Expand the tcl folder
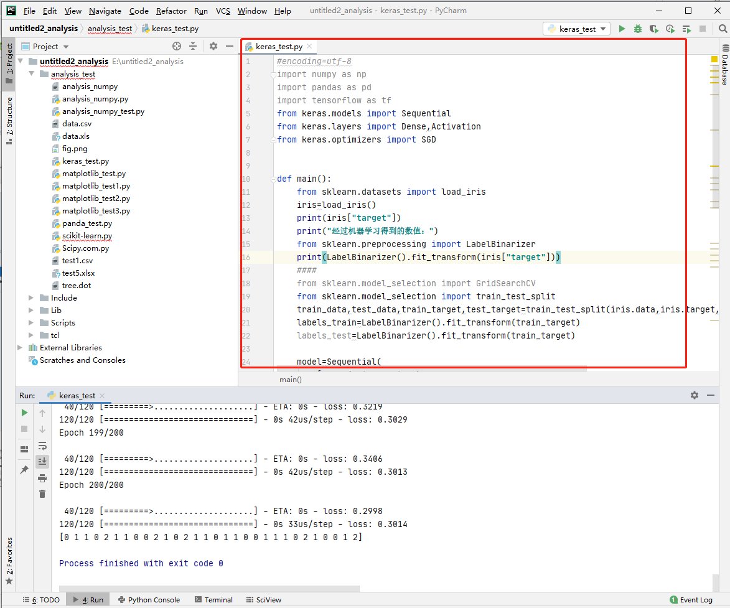 (x=31, y=335)
